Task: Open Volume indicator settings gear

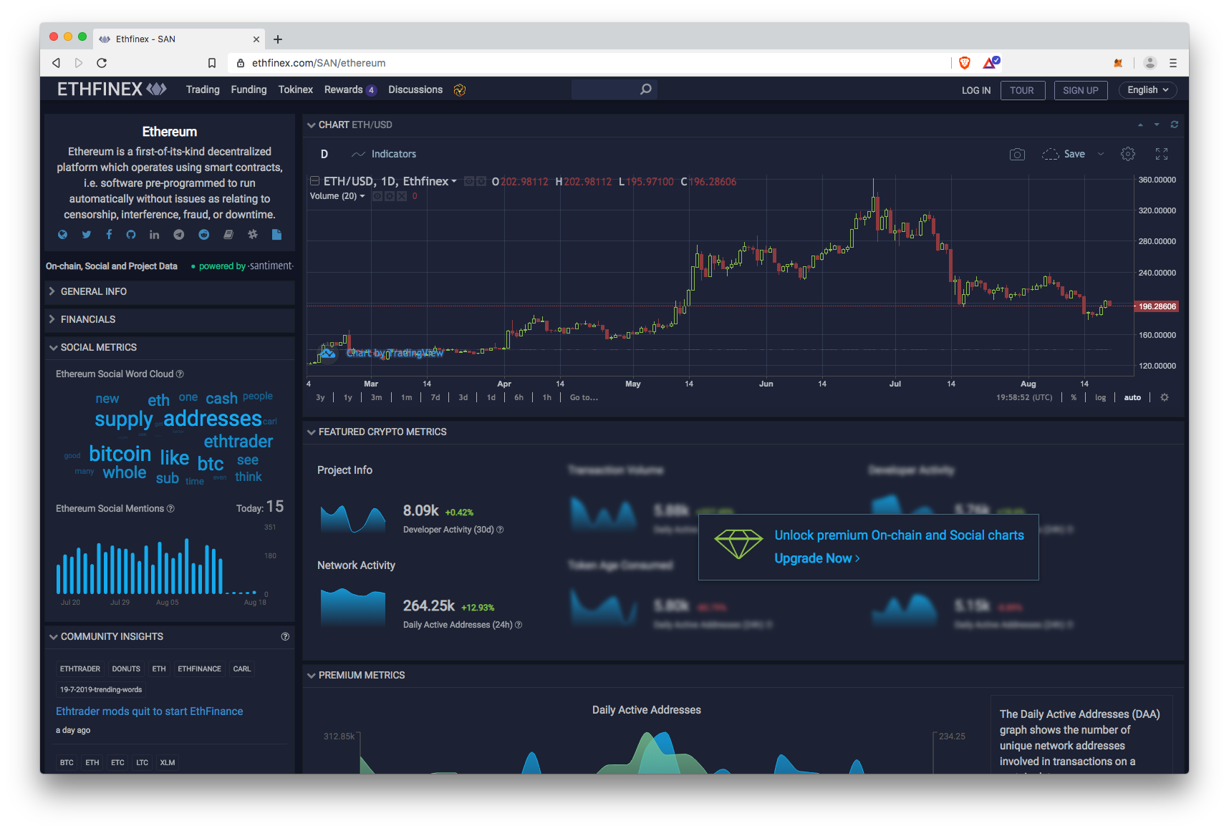Action: pyautogui.click(x=390, y=196)
